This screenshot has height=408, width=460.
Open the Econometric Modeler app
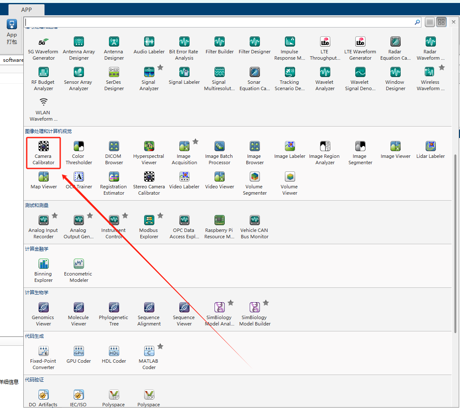78,270
